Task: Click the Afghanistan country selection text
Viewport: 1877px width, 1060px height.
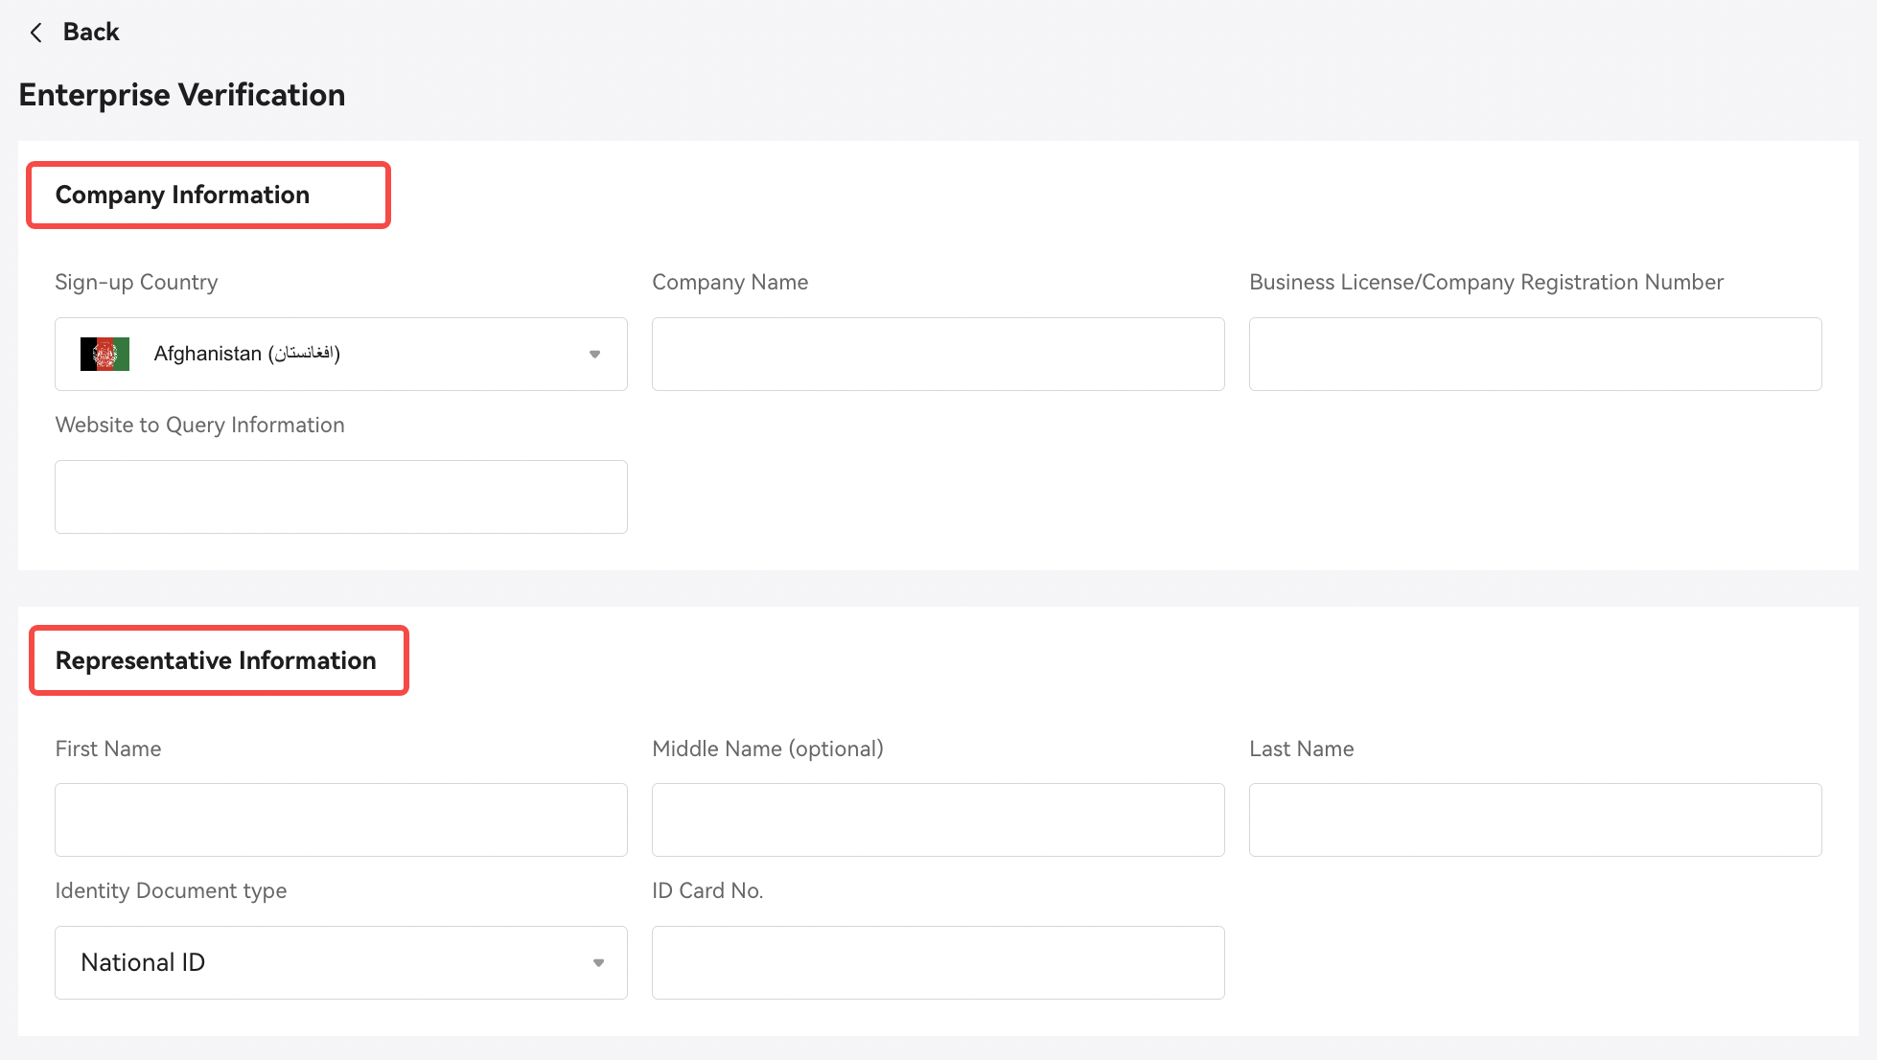Action: point(246,354)
